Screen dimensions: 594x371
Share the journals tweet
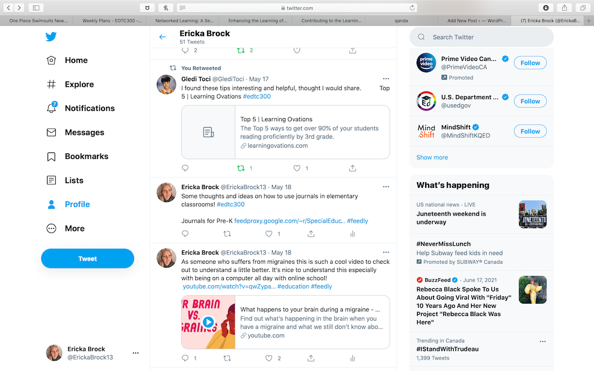tap(311, 234)
